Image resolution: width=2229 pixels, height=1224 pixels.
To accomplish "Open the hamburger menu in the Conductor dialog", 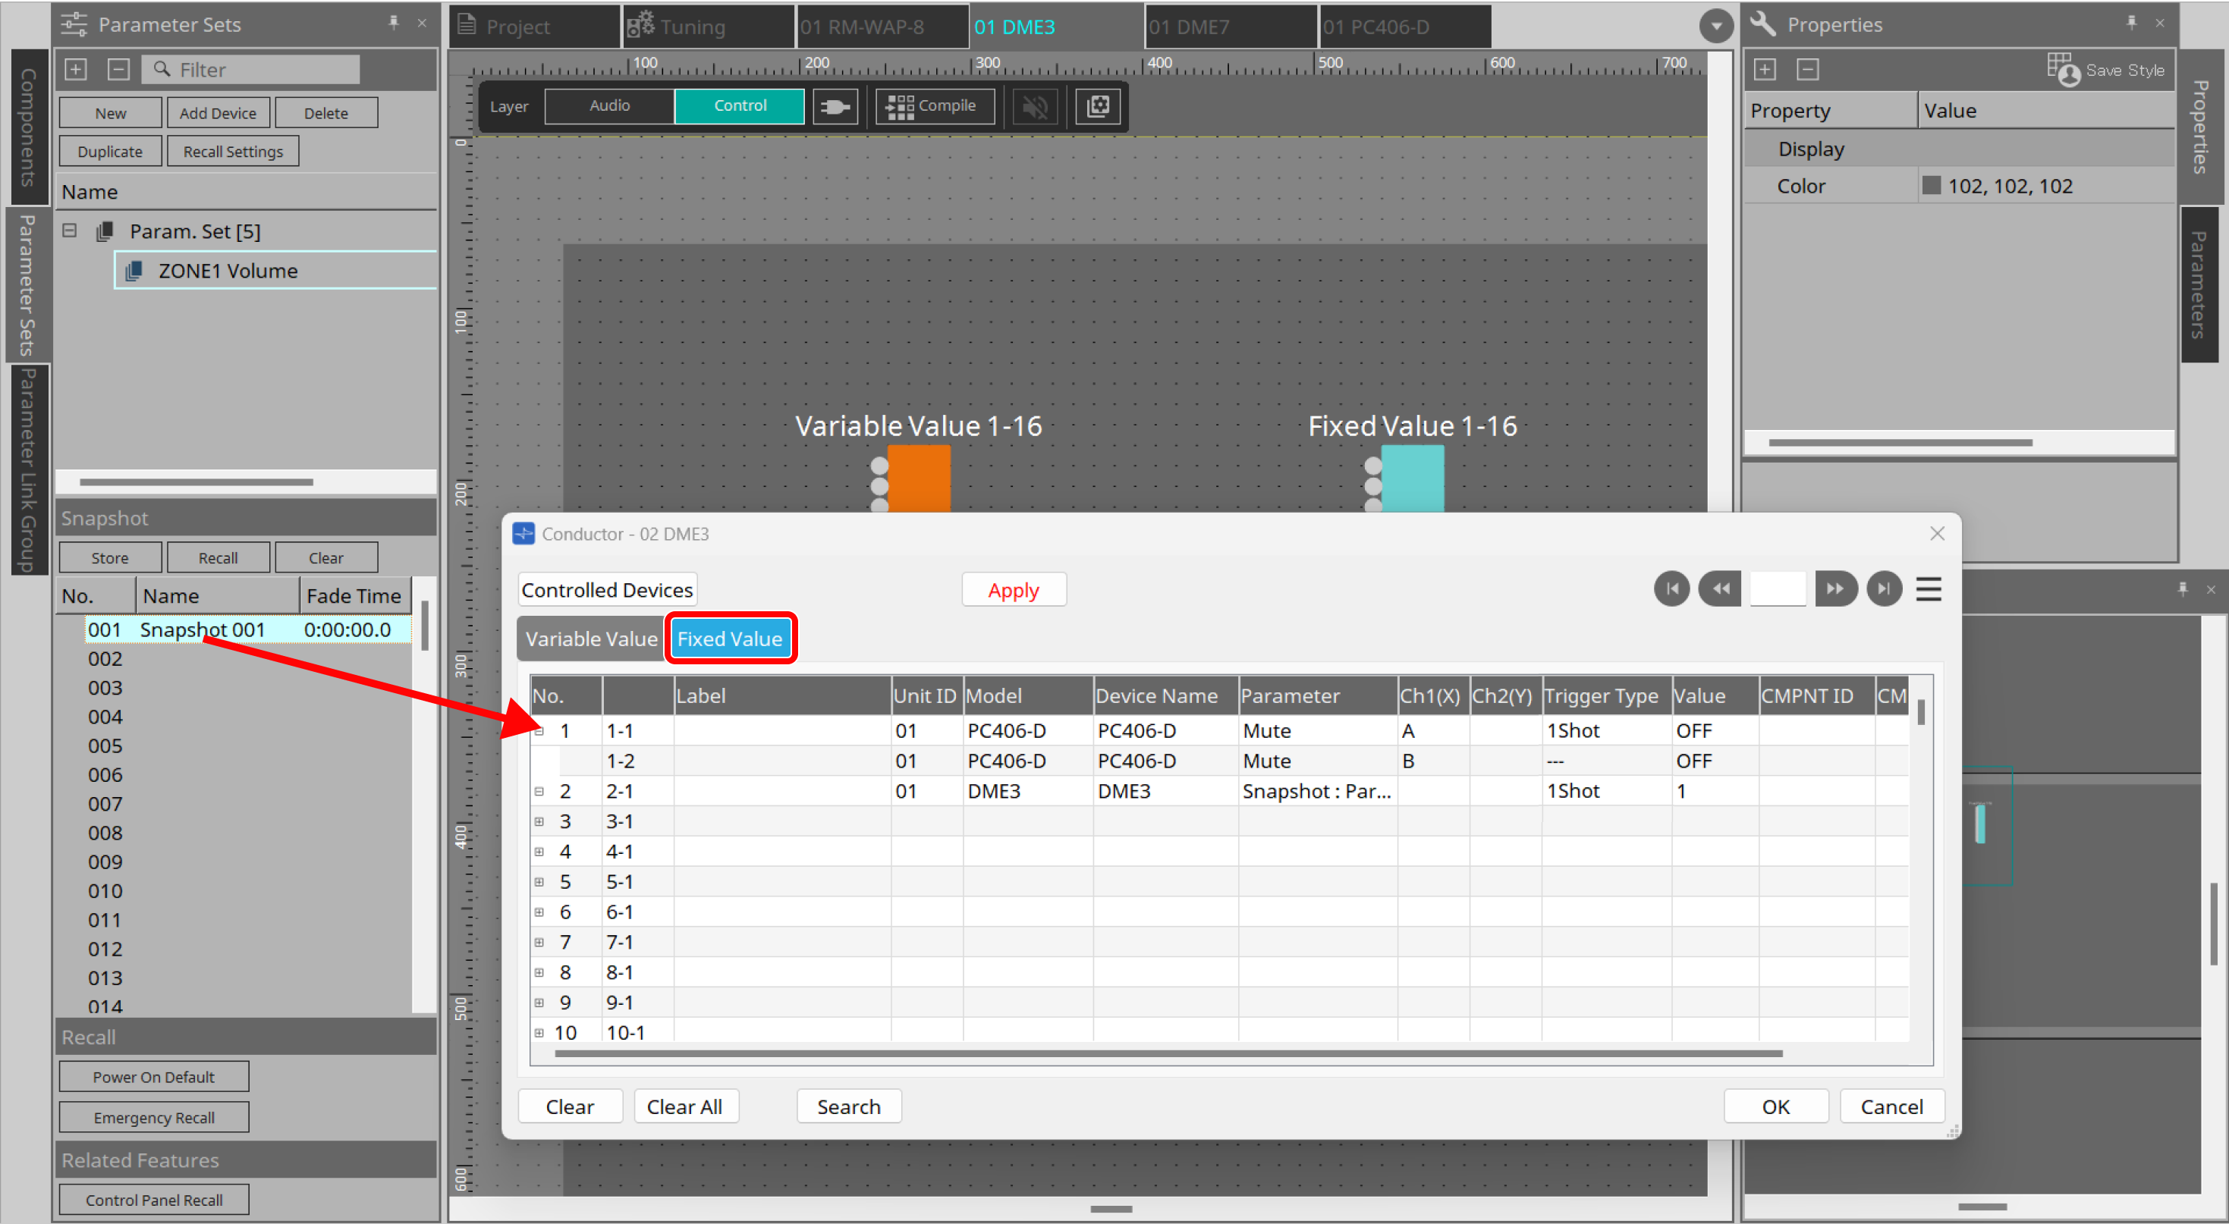I will 1928,589.
